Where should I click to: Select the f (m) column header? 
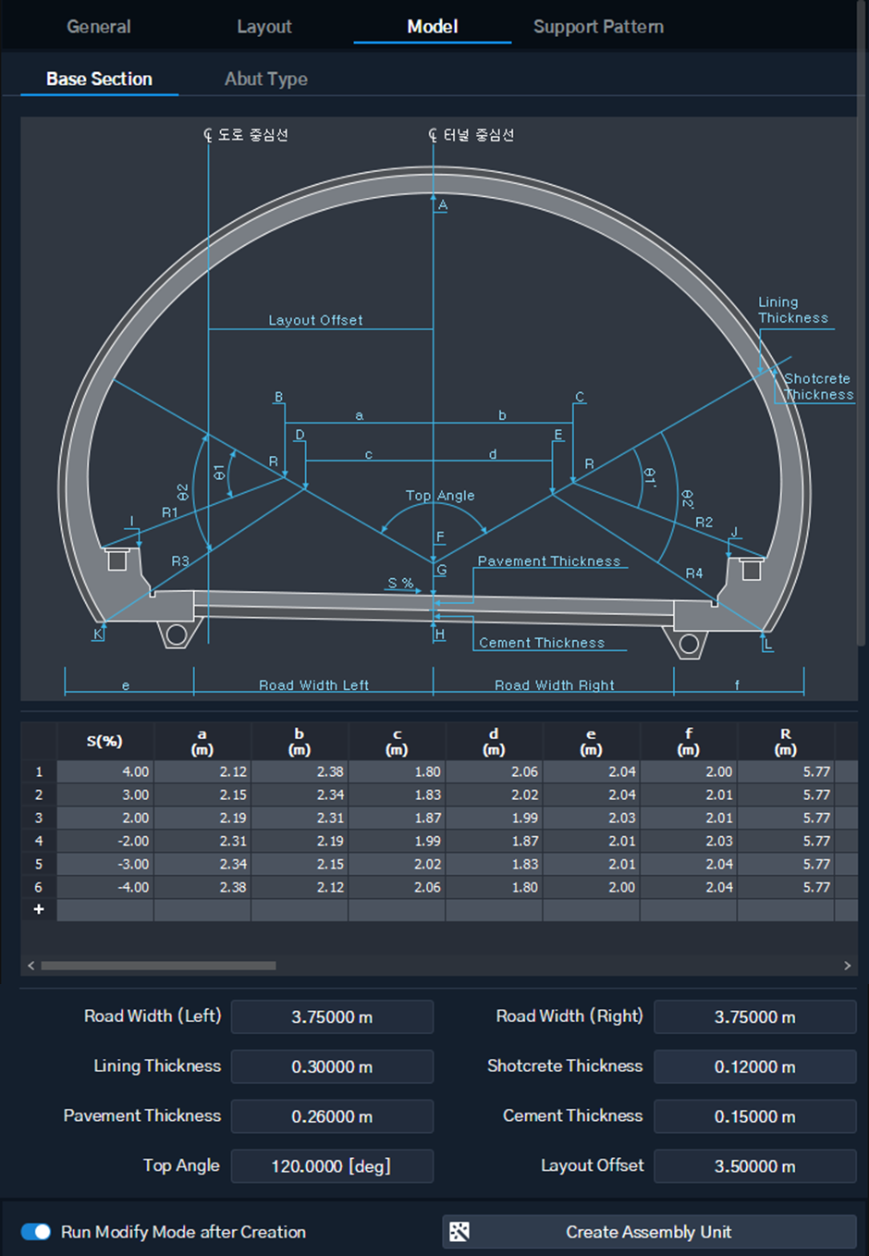point(689,742)
